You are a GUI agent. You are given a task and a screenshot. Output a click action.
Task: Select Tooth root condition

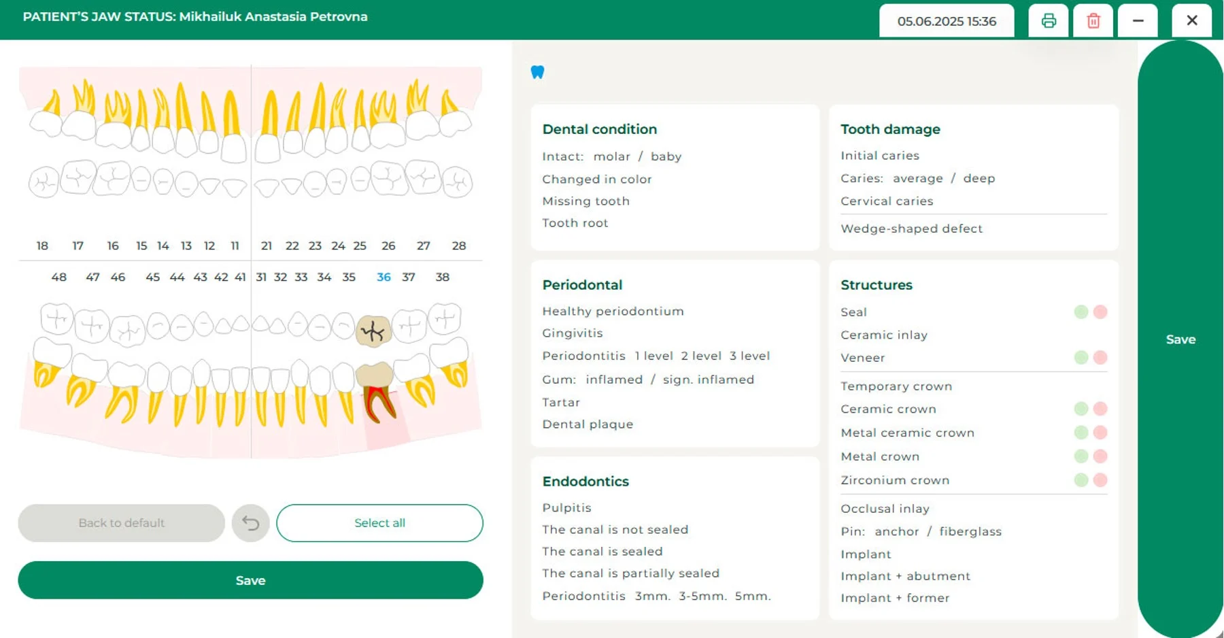575,223
